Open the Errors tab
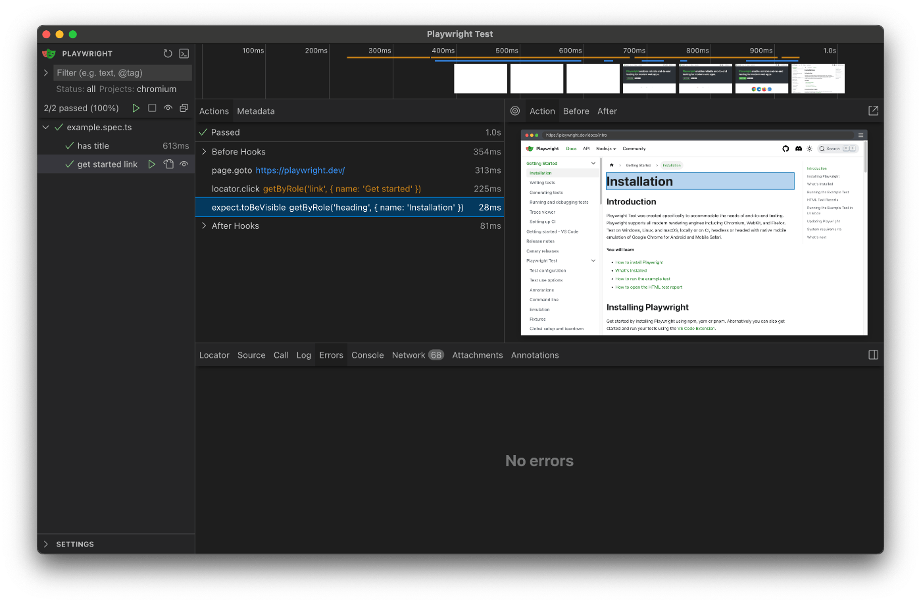The width and height of the screenshot is (921, 603). pyautogui.click(x=332, y=355)
